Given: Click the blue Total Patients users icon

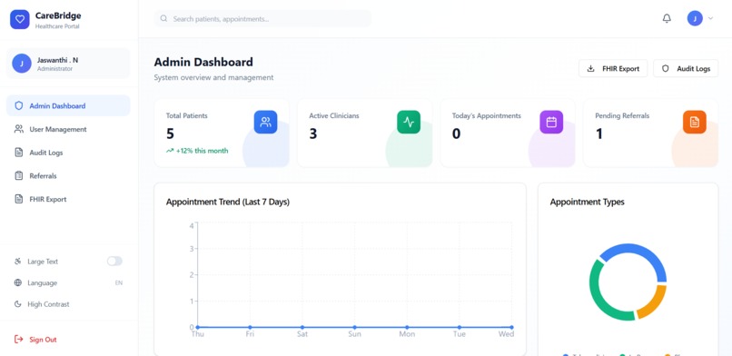Looking at the screenshot, I should (265, 123).
